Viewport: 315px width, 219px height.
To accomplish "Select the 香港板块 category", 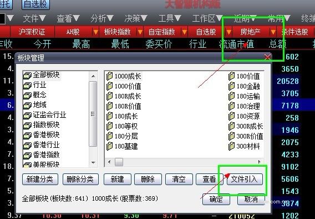I will click(42, 135).
